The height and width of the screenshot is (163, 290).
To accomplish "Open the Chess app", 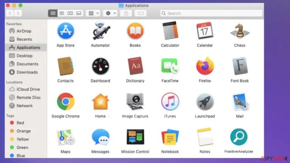I will (x=240, y=31).
